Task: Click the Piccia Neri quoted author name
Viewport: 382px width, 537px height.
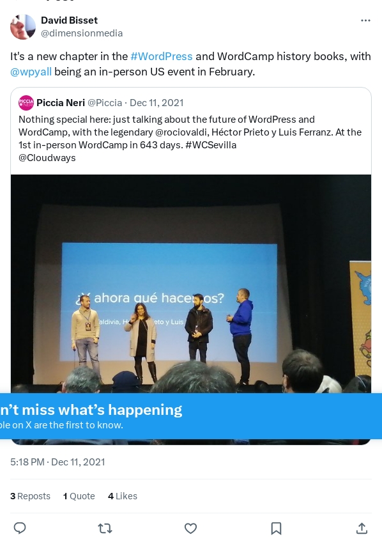Action: [61, 103]
